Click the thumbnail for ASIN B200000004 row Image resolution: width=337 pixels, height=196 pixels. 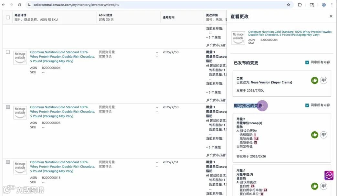click(20, 58)
